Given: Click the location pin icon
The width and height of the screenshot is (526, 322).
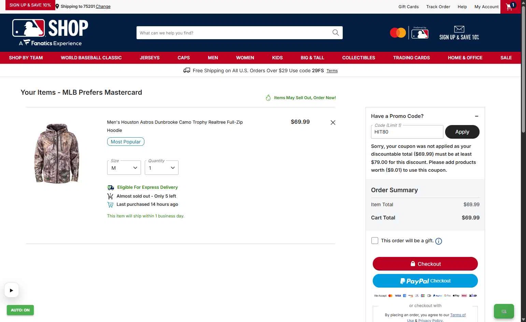Looking at the screenshot, I should click(57, 6).
